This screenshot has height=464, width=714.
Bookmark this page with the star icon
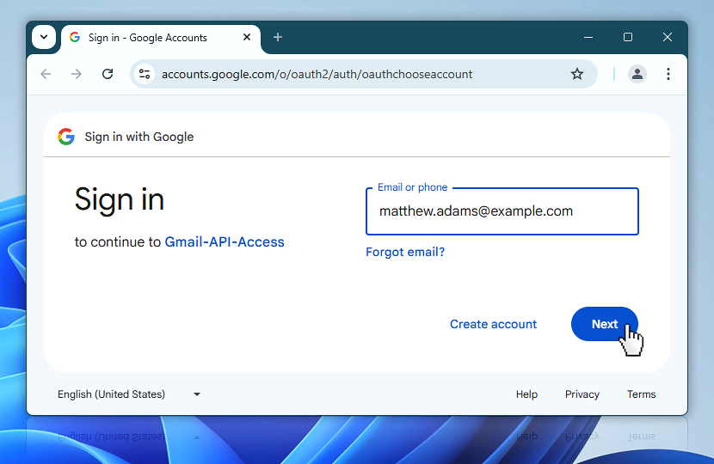577,74
